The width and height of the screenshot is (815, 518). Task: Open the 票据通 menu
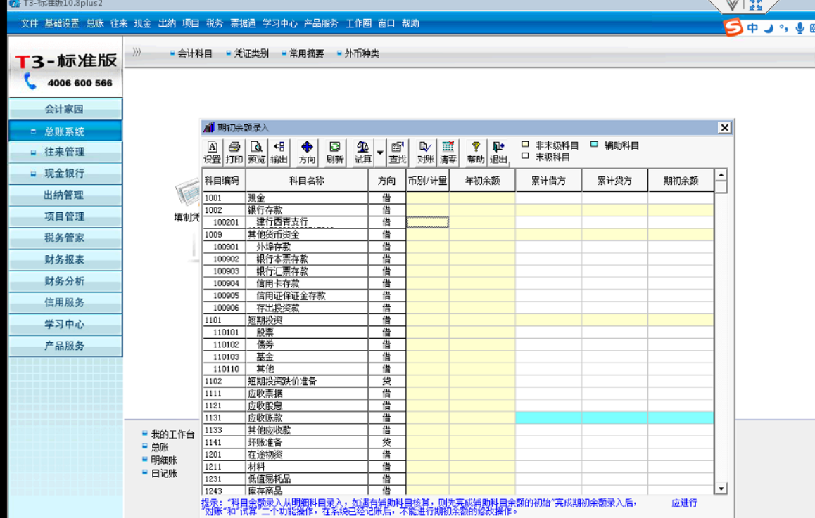[244, 23]
